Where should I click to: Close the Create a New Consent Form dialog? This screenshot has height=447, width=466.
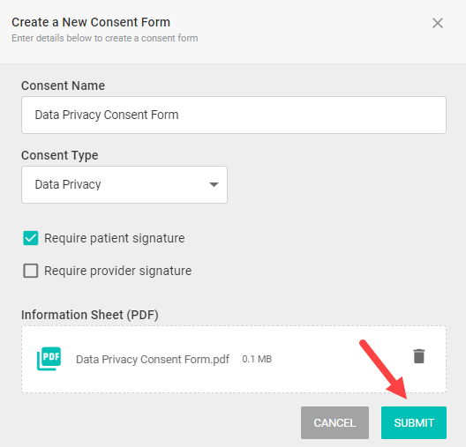[438, 23]
